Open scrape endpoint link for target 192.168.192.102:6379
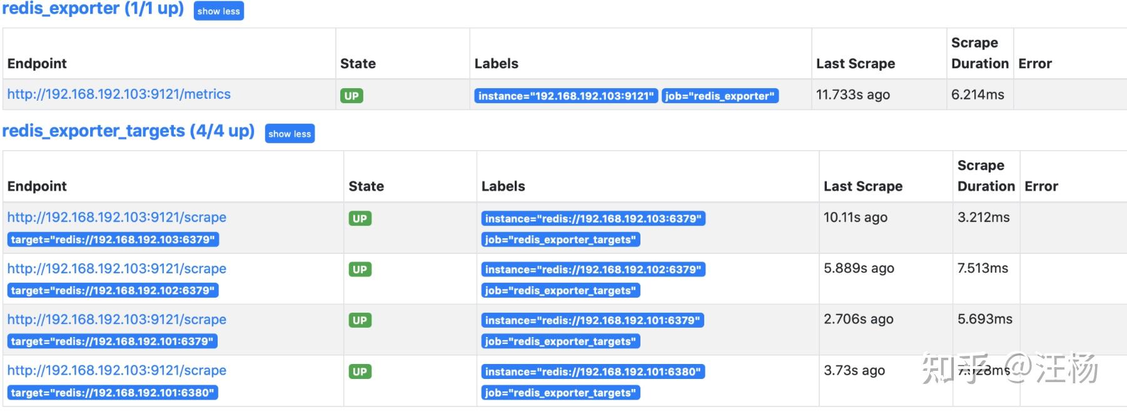The width and height of the screenshot is (1127, 414). pos(117,268)
